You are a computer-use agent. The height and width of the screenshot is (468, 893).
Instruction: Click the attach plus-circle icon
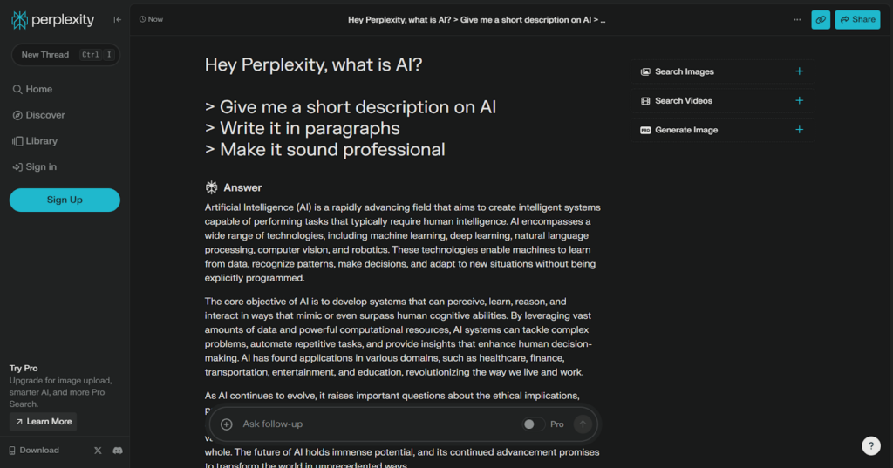point(226,424)
